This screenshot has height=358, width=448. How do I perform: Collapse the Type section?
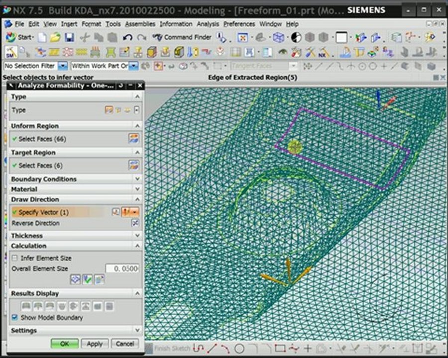pyautogui.click(x=137, y=96)
